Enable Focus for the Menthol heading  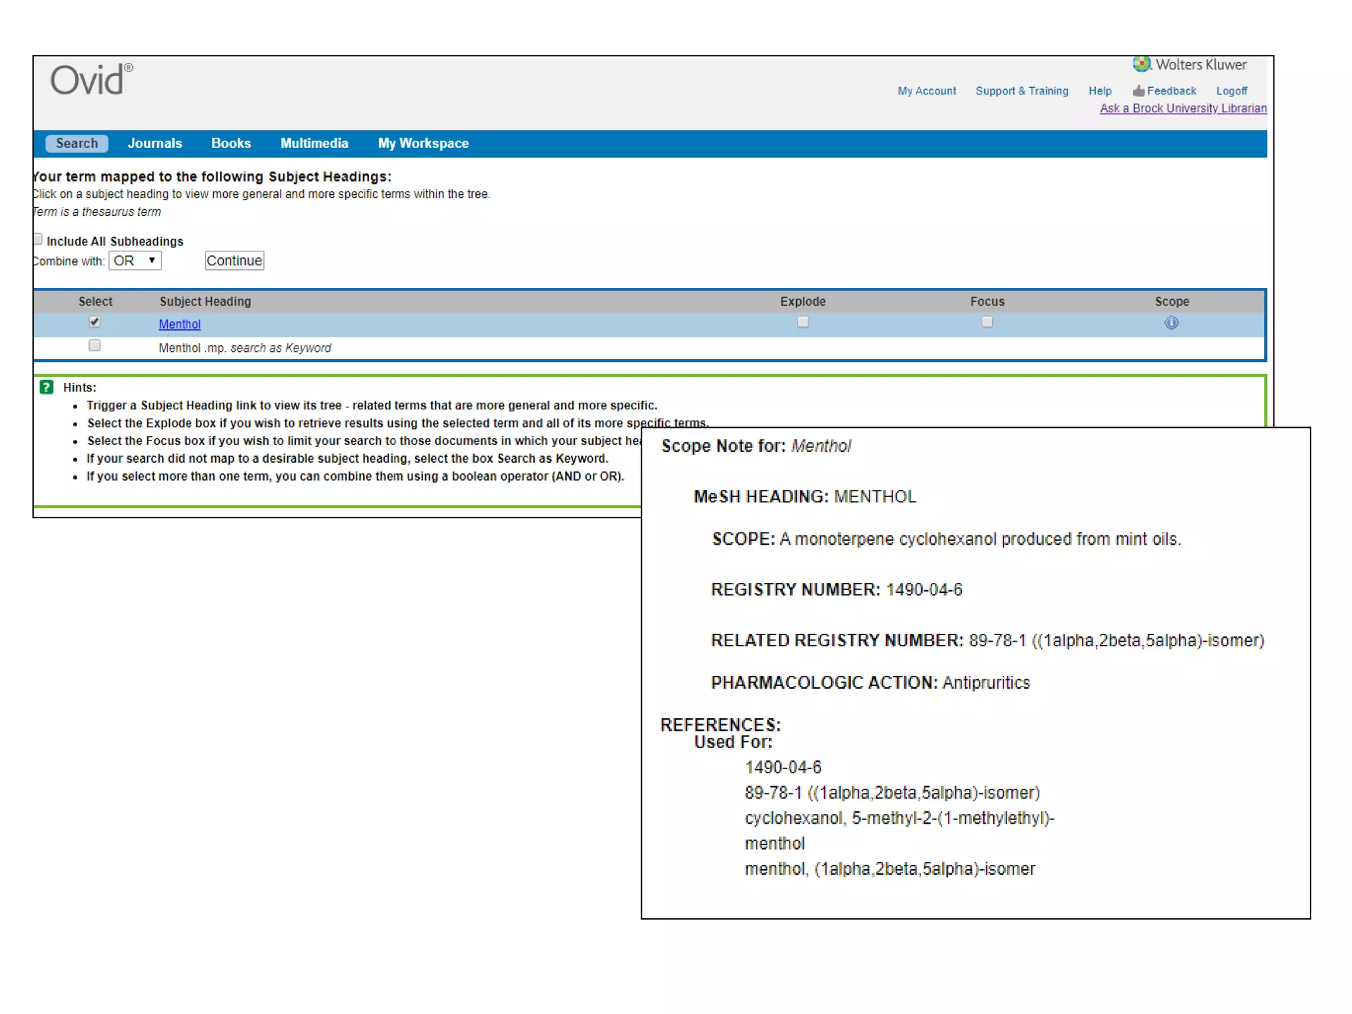coord(986,322)
